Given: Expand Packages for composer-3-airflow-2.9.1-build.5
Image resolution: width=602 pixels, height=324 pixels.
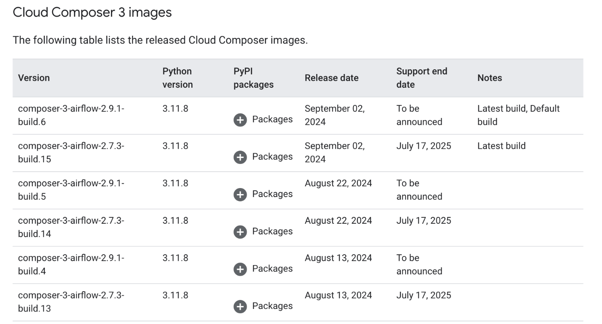Looking at the screenshot, I should tap(263, 194).
